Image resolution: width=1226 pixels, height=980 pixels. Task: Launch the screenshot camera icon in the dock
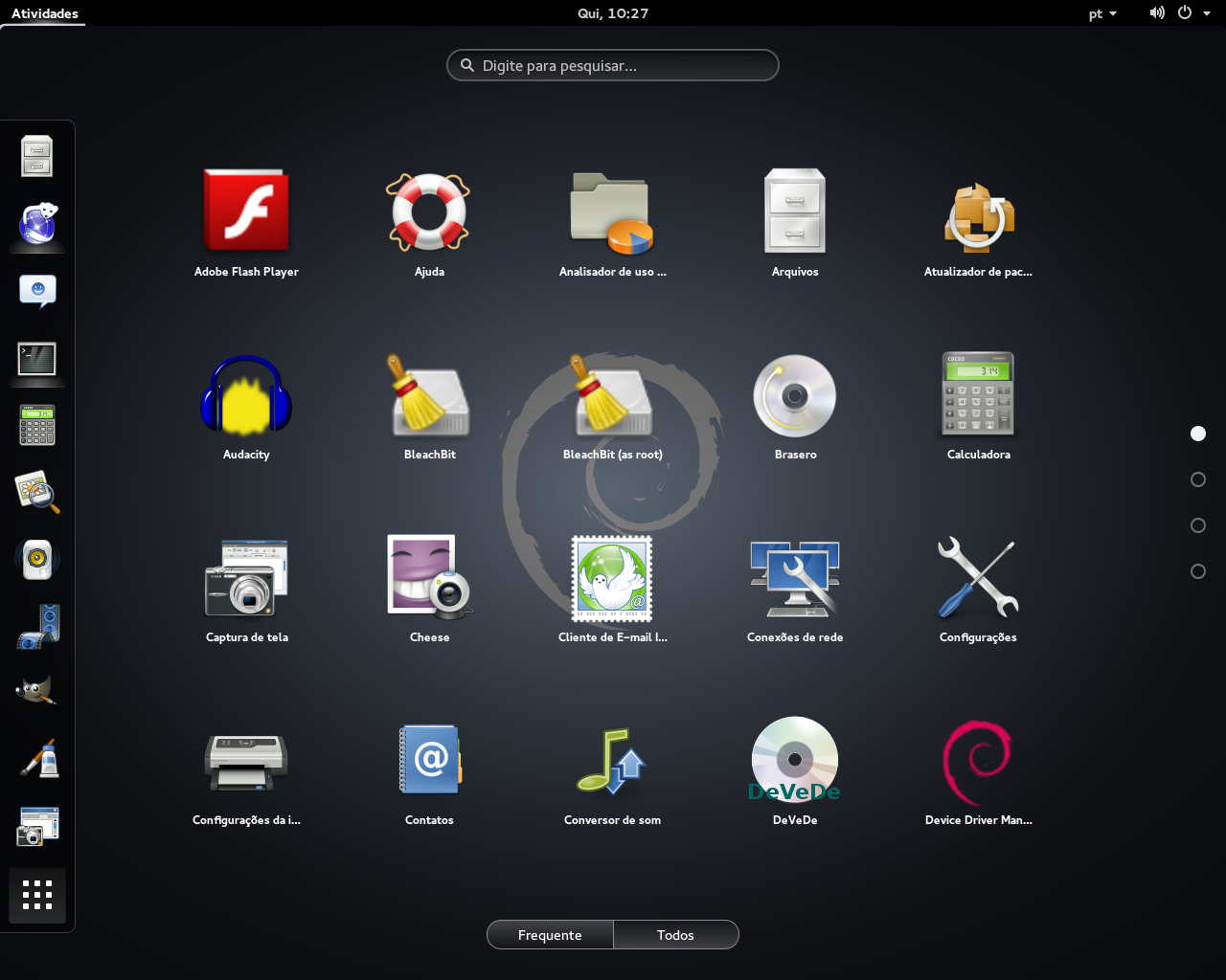click(37, 826)
